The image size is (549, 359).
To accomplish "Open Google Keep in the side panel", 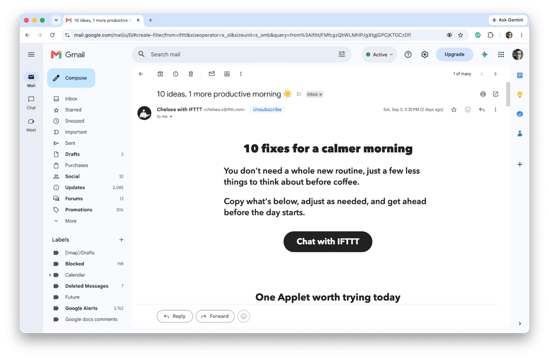I will tap(520, 95).
